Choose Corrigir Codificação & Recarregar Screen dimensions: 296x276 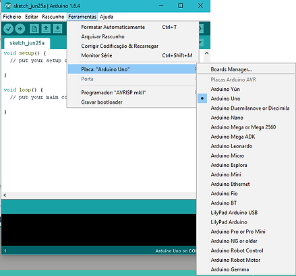pos(133,46)
